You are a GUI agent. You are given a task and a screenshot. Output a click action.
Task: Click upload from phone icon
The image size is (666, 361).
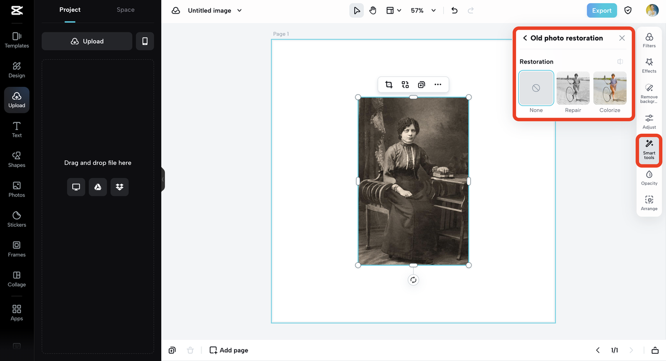pyautogui.click(x=145, y=41)
